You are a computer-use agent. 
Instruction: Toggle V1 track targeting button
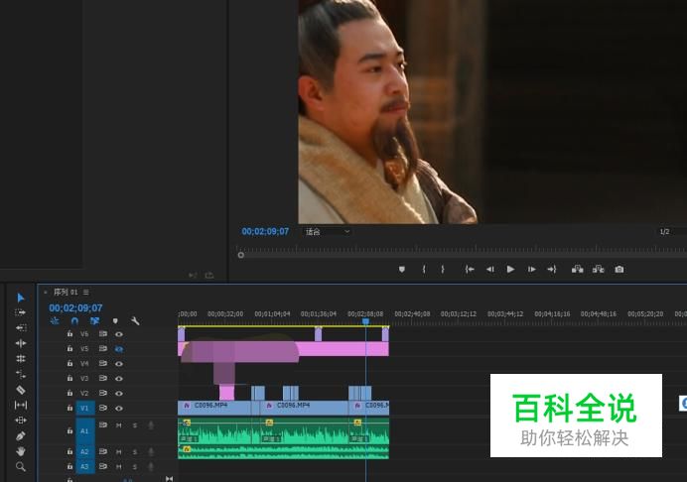pos(85,408)
